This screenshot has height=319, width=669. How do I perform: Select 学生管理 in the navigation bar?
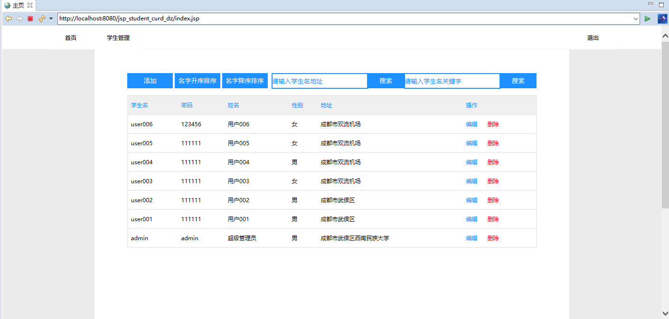click(x=117, y=38)
